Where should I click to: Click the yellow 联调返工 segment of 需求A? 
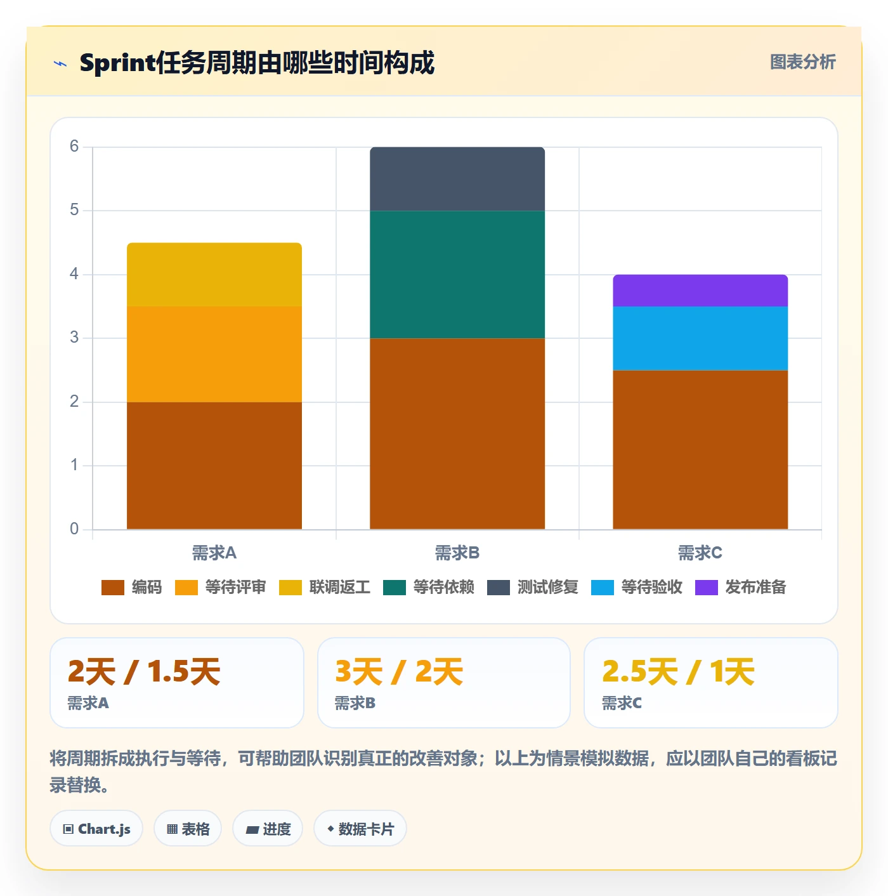[214, 275]
